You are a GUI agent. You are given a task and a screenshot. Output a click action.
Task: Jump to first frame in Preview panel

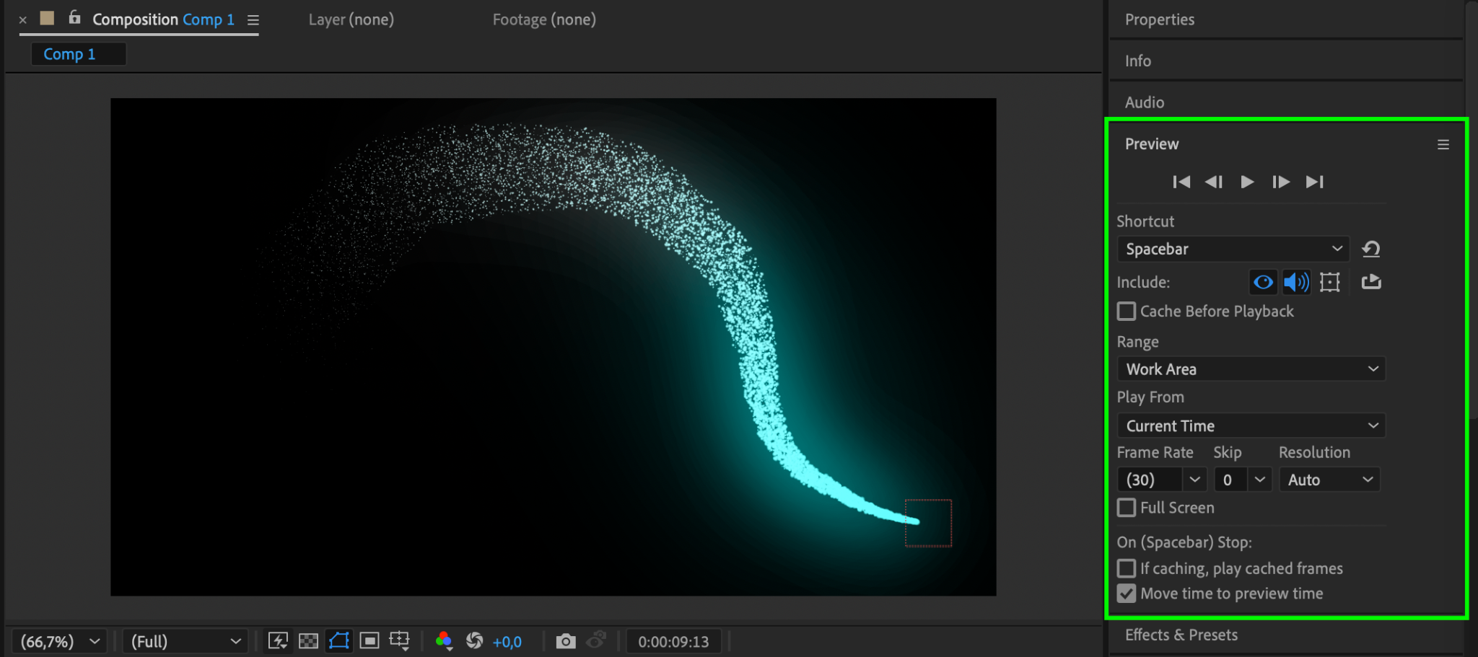pyautogui.click(x=1181, y=182)
